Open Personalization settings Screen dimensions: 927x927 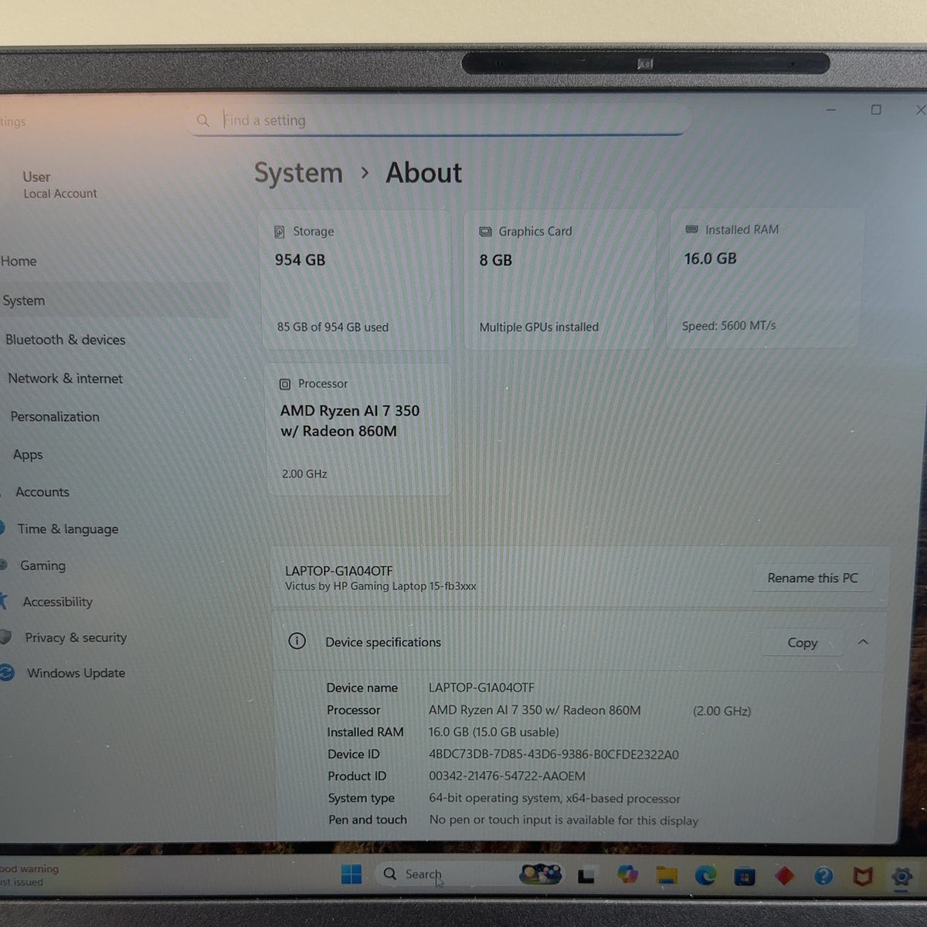pos(55,416)
